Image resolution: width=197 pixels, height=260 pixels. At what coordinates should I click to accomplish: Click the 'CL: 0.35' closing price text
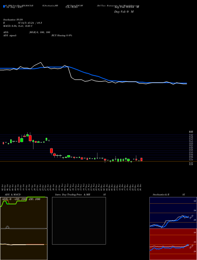coord(72,7)
